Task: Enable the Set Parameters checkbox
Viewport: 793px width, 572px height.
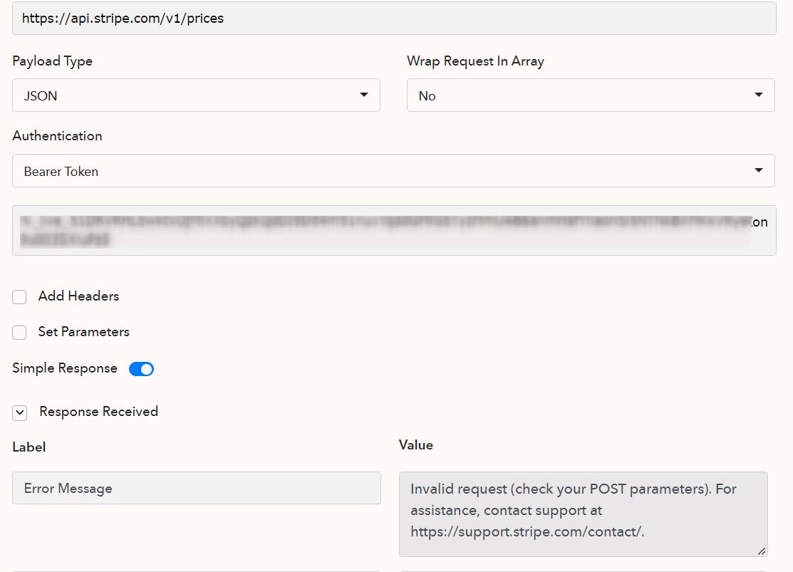Action: (x=19, y=332)
